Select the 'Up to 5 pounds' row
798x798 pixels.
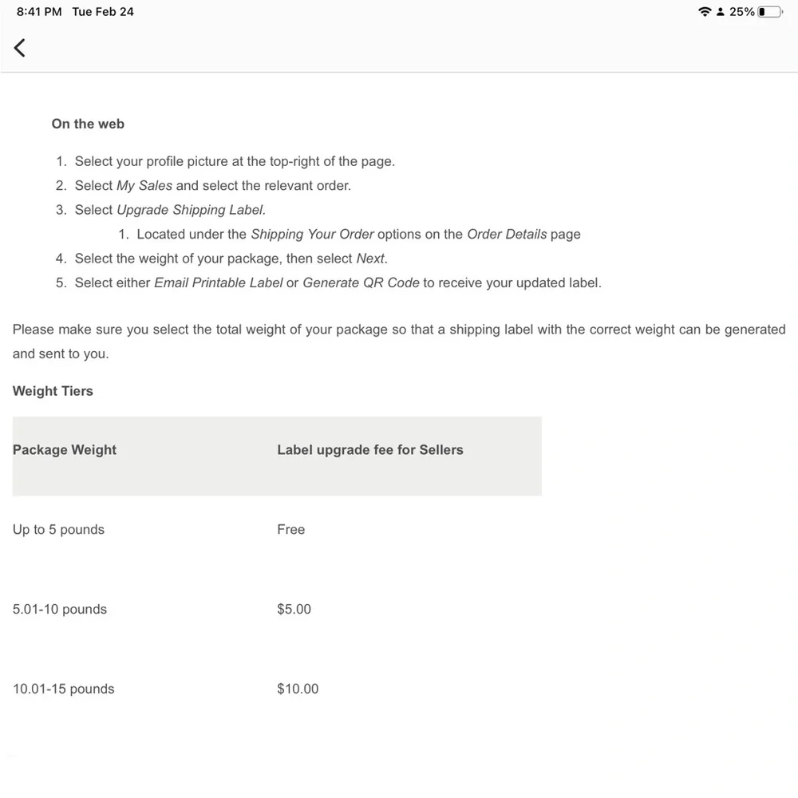click(277, 529)
